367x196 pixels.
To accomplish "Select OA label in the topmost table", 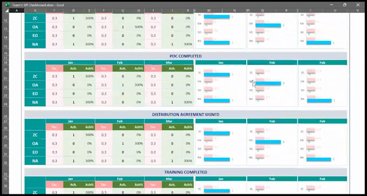I will pos(35,27).
